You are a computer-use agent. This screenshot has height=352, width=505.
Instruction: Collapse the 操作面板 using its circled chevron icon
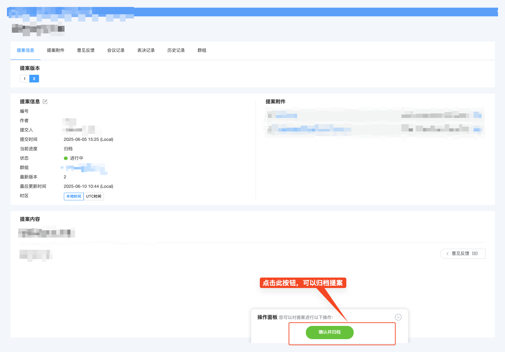tap(398, 317)
